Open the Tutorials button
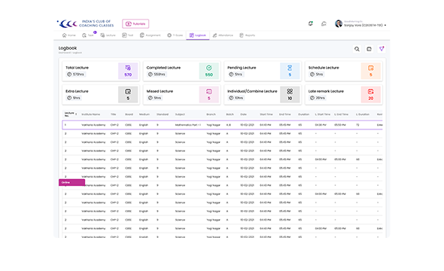This screenshot has height=271, width=444. tap(135, 24)
